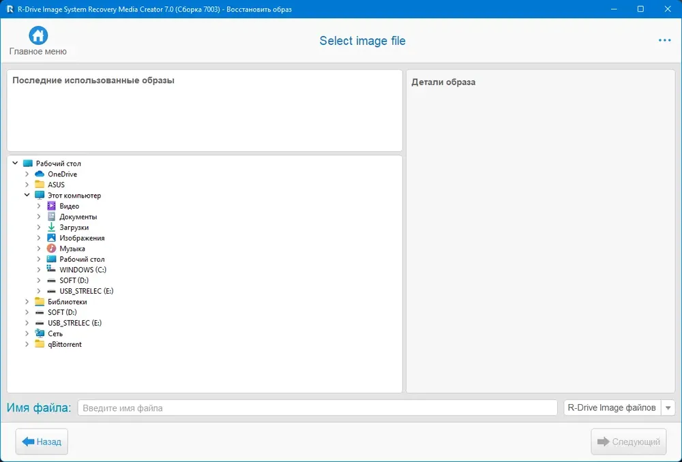Click the Имя файла text field
The width and height of the screenshot is (682, 462).
coord(318,407)
